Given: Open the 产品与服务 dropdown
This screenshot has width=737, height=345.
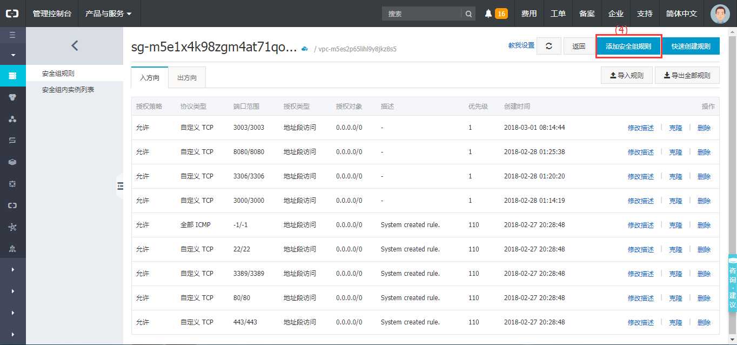Looking at the screenshot, I should (x=109, y=14).
